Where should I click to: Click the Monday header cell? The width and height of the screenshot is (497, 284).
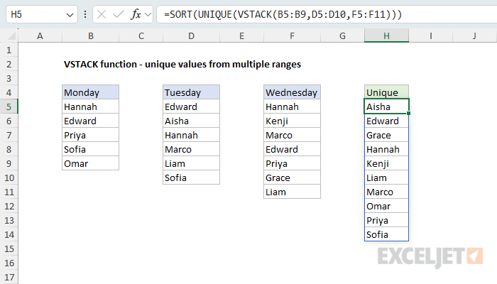click(91, 92)
